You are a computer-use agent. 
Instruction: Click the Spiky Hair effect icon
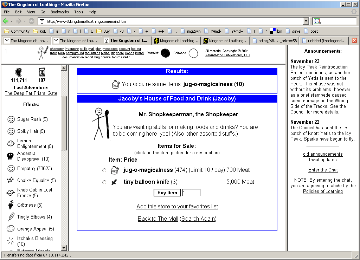point(11,131)
